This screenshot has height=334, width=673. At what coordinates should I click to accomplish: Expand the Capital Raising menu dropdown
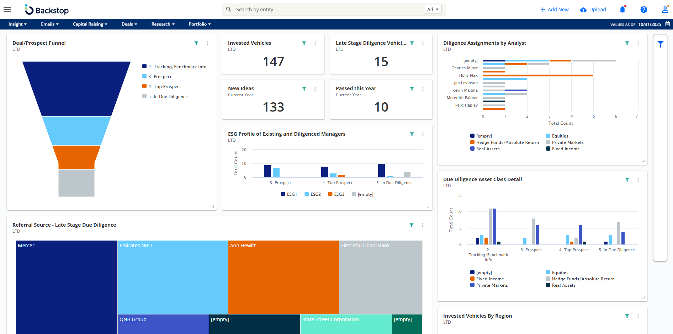point(90,24)
